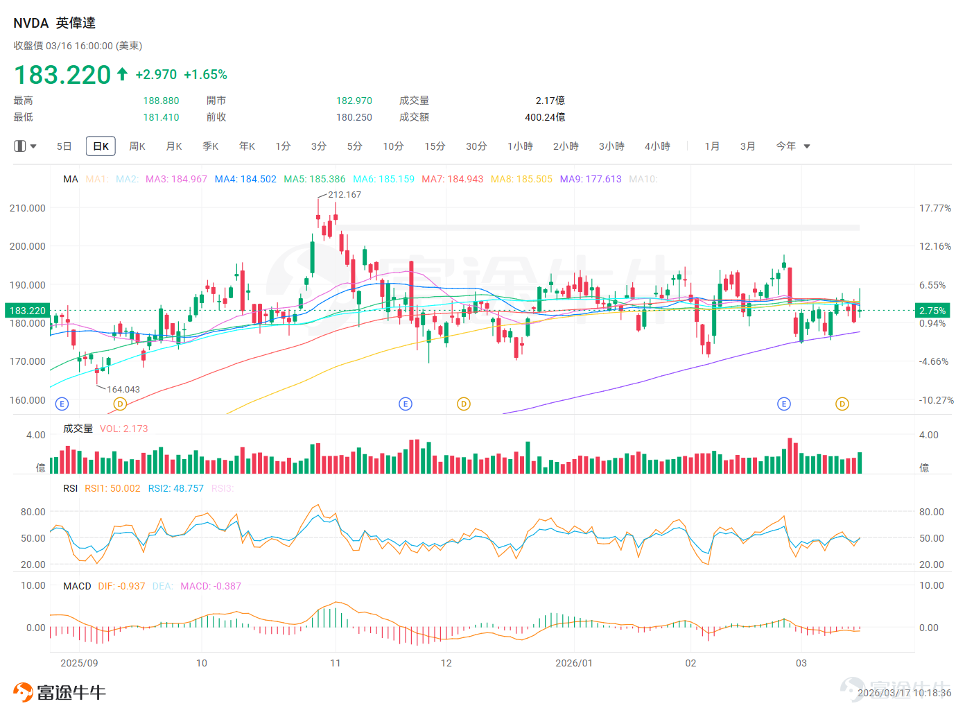Click the faded RSI3 label
The image size is (965, 715).
pos(223,488)
